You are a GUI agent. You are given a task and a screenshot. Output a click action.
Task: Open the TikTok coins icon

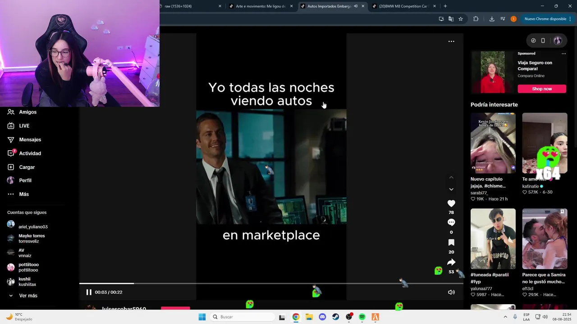coord(533,40)
